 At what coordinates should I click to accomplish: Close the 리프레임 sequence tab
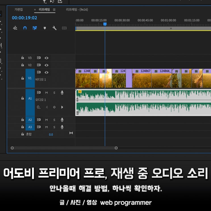click(x=35, y=10)
